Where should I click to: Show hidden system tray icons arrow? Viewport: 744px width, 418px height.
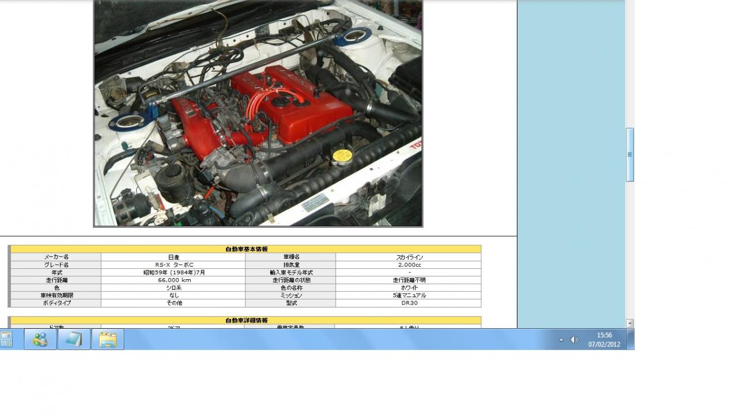561,340
